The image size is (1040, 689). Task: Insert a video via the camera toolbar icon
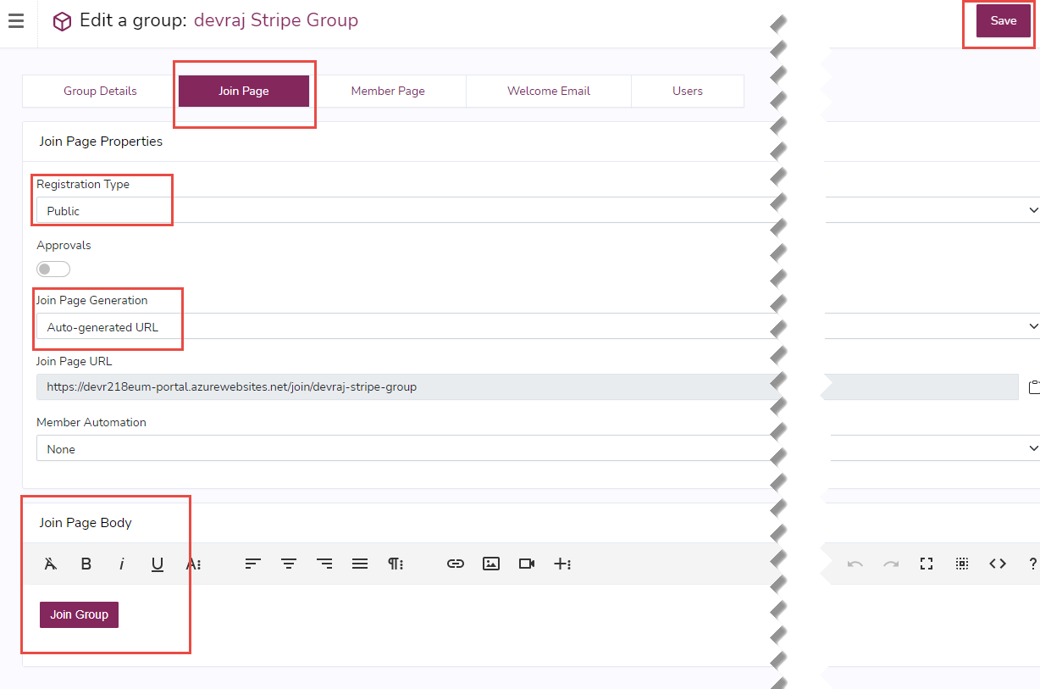click(527, 564)
